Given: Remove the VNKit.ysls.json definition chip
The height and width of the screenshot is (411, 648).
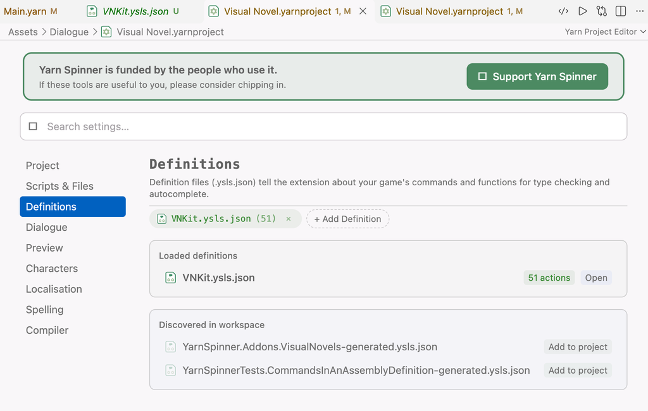Looking at the screenshot, I should point(289,219).
